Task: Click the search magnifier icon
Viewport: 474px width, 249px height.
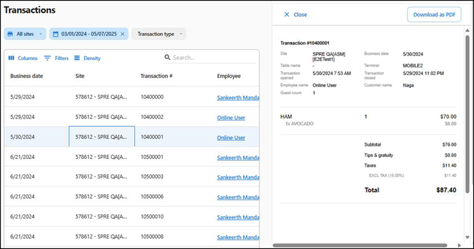Action: [x=167, y=57]
